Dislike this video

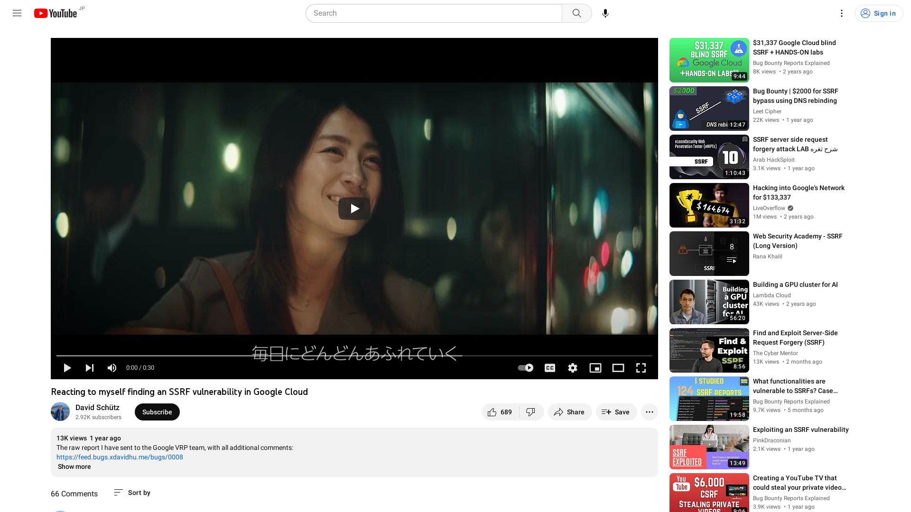point(531,412)
